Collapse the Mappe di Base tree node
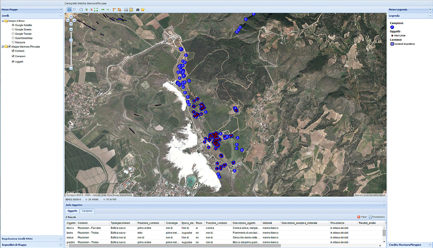This screenshot has height=248, width=433. click(3, 21)
